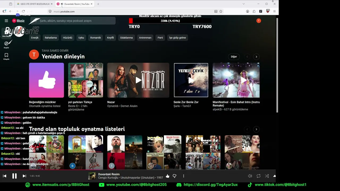This screenshot has height=191, width=340.
Task: Toggle YouTube Music guide hamburger menu
Action: point(6,21)
